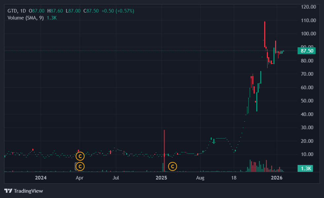The image size is (324, 198).
Task: Click the 2026 label on the time axis
Action: [276, 178]
